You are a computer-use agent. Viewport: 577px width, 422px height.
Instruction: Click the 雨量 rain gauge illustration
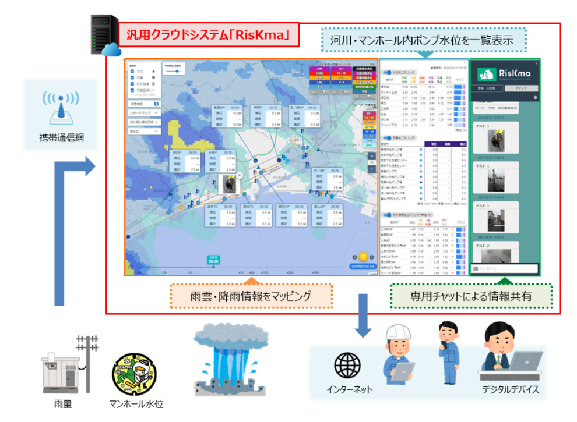tap(70, 365)
